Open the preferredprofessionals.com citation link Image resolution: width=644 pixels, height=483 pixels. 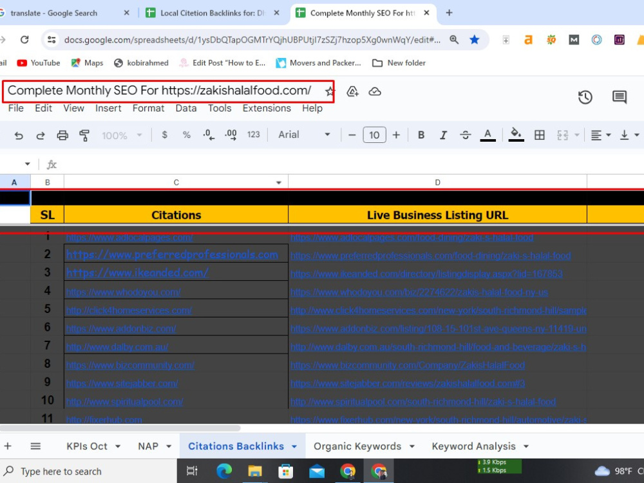coord(172,254)
